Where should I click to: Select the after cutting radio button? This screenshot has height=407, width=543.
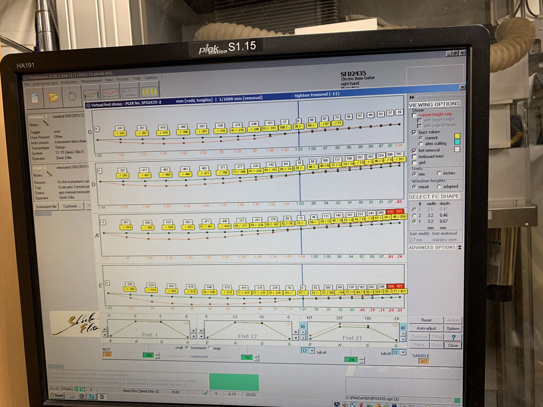point(421,143)
